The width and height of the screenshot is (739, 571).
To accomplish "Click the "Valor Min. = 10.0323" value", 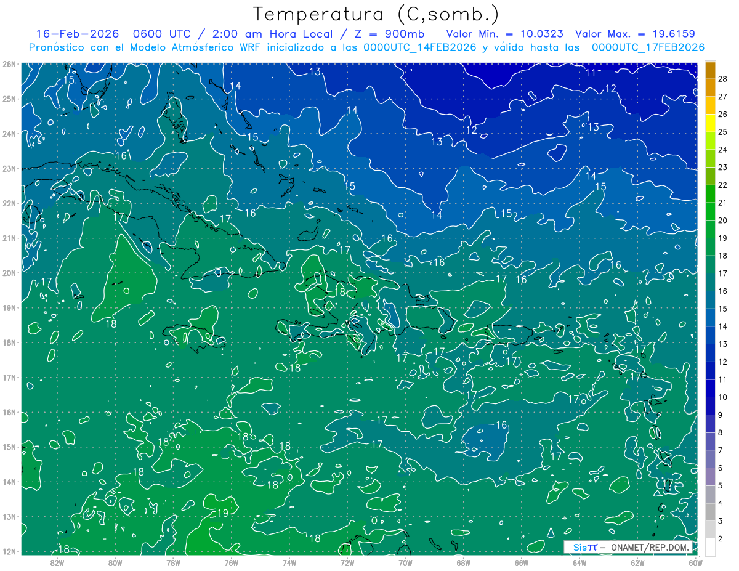I will tap(506, 34).
